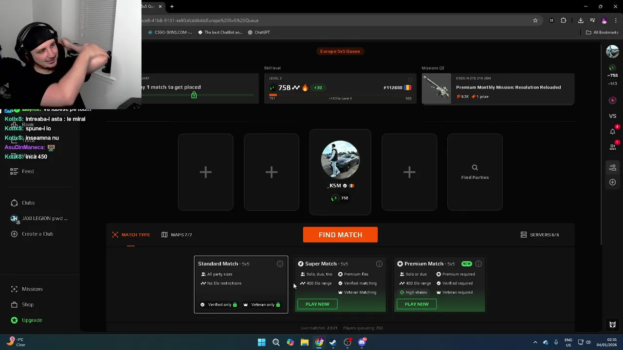This screenshot has height=350, width=623.
Task: Open Find Parties search
Action: 475,172
